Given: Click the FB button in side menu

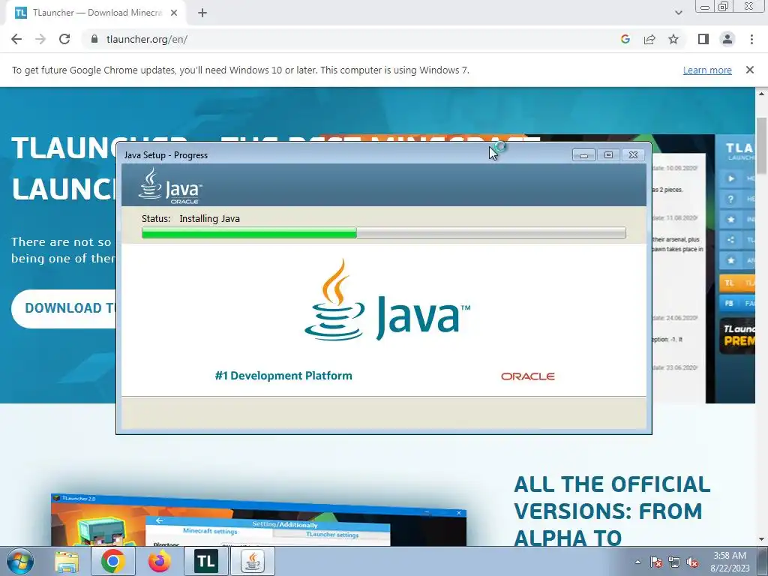Looking at the screenshot, I should [736, 303].
